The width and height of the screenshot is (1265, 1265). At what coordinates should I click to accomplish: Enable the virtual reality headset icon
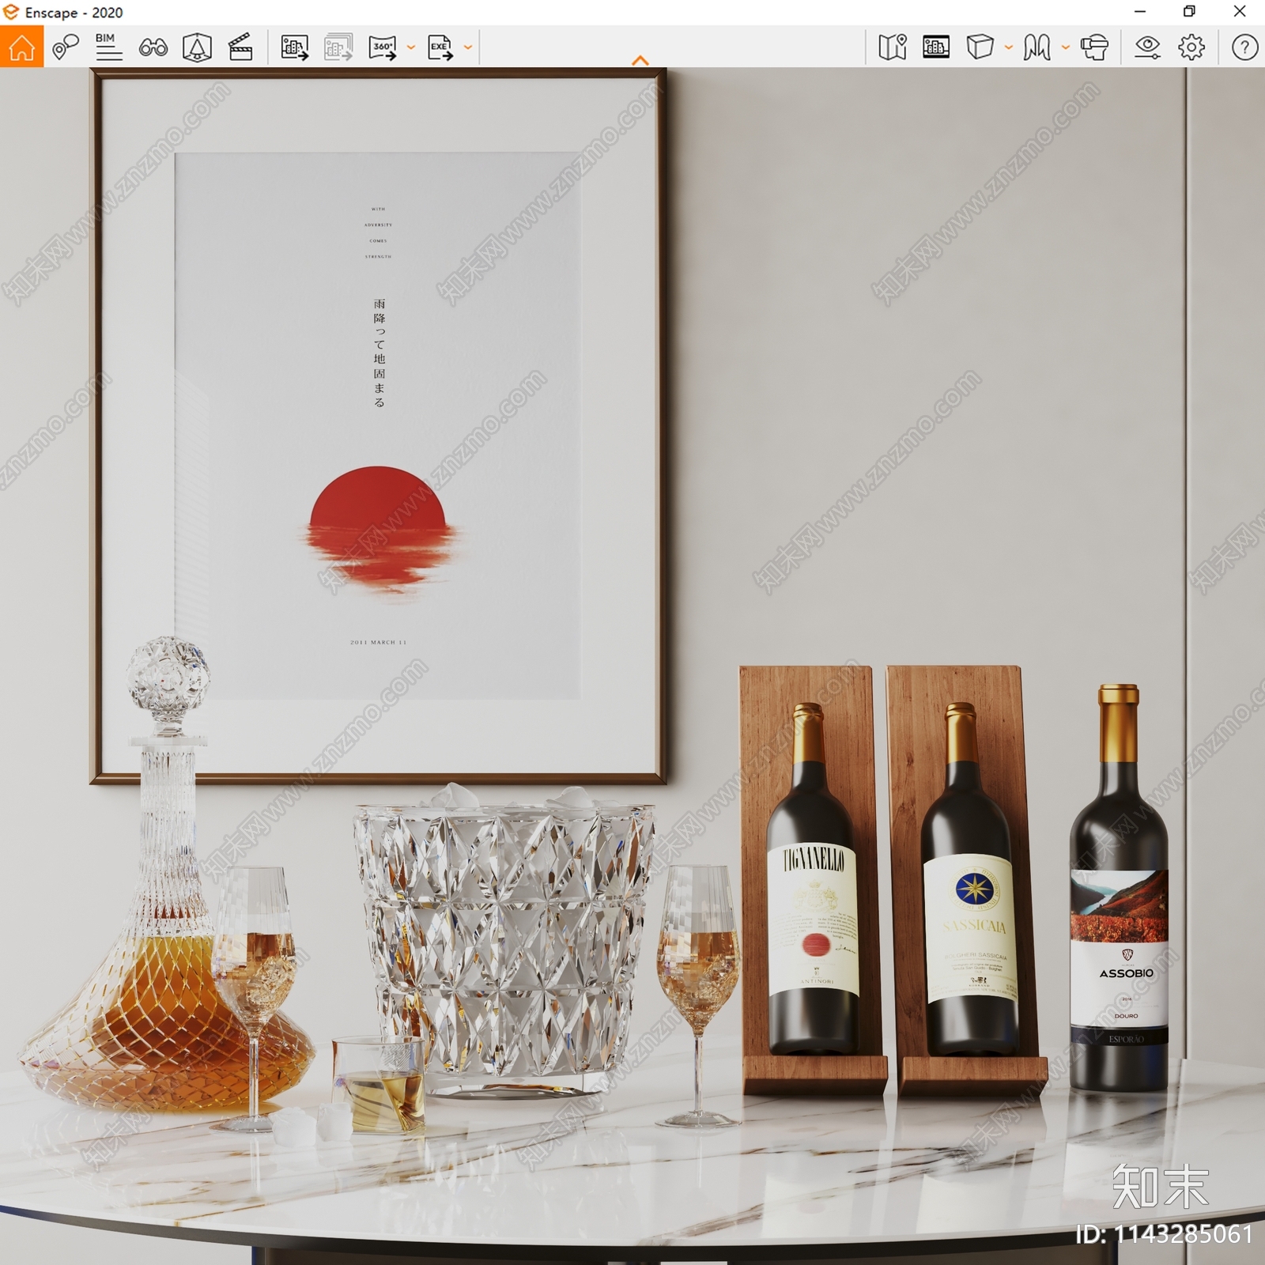[1094, 47]
